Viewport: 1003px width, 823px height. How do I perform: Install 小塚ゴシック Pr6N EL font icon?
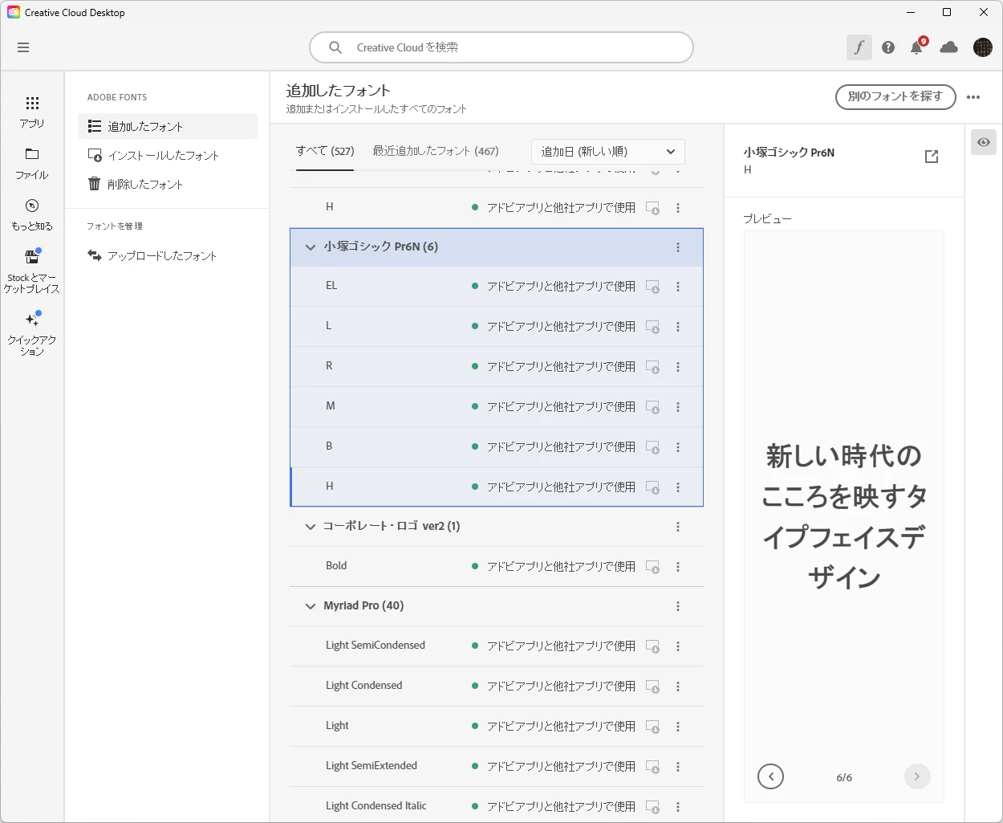click(653, 287)
